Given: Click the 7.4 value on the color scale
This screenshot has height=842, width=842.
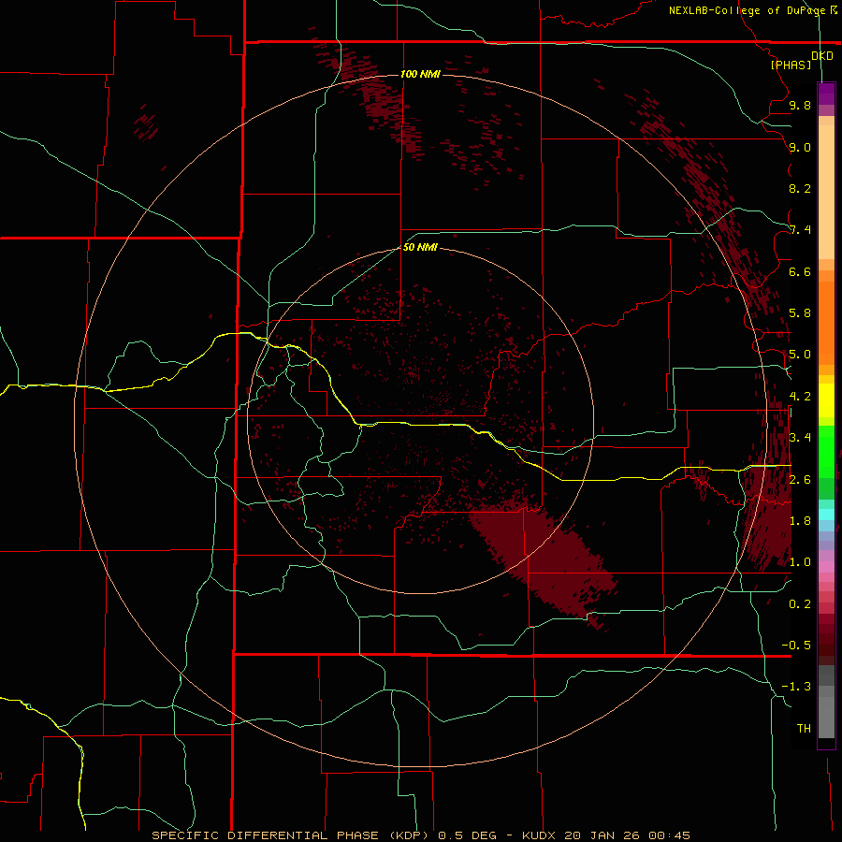Looking at the screenshot, I should pos(800,230).
